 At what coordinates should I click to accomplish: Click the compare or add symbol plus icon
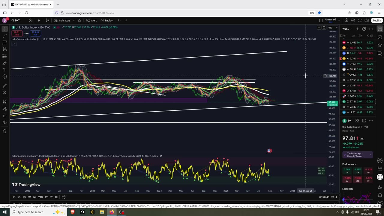(31, 20)
